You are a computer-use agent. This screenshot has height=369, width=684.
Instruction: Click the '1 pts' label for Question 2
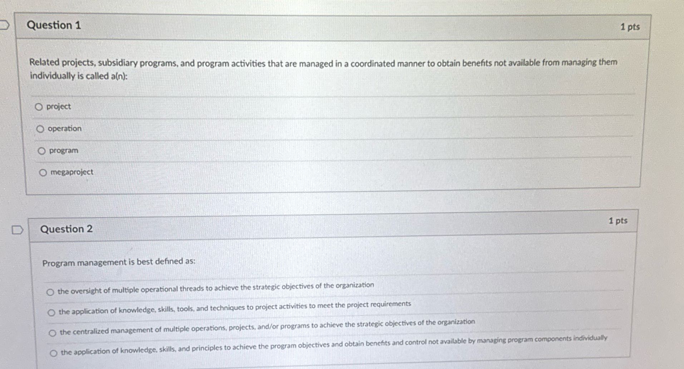pos(617,221)
